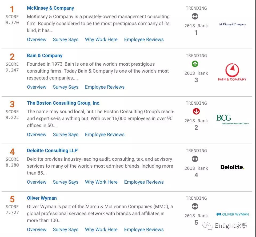Open The Boston Consulting Group title link
Screen dimensions: 256x237
coord(64,103)
